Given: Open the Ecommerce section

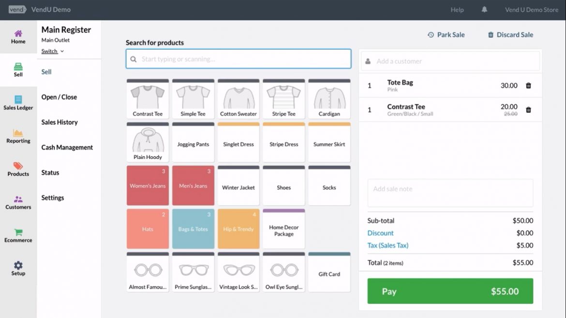Looking at the screenshot, I should pyautogui.click(x=18, y=235).
